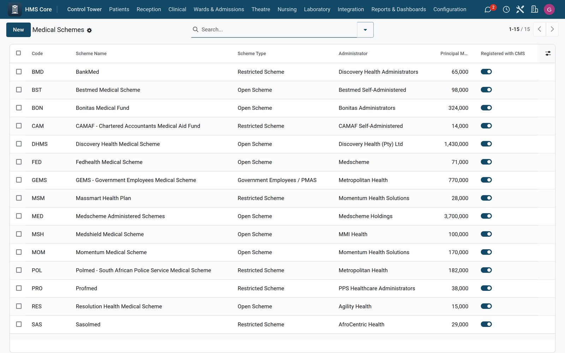Toggle CMS registration for Fedhealth Medical Scheme
Screen dimensions: 565x353
click(x=486, y=162)
